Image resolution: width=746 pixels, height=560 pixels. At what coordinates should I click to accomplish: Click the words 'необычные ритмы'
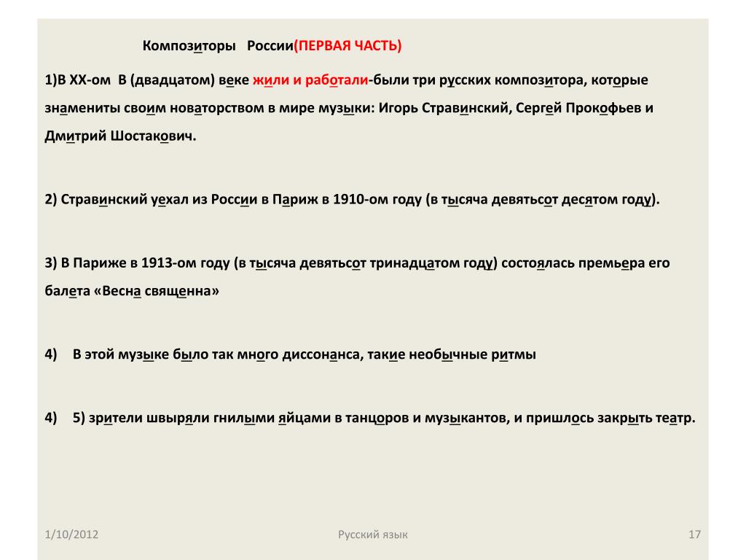point(472,354)
